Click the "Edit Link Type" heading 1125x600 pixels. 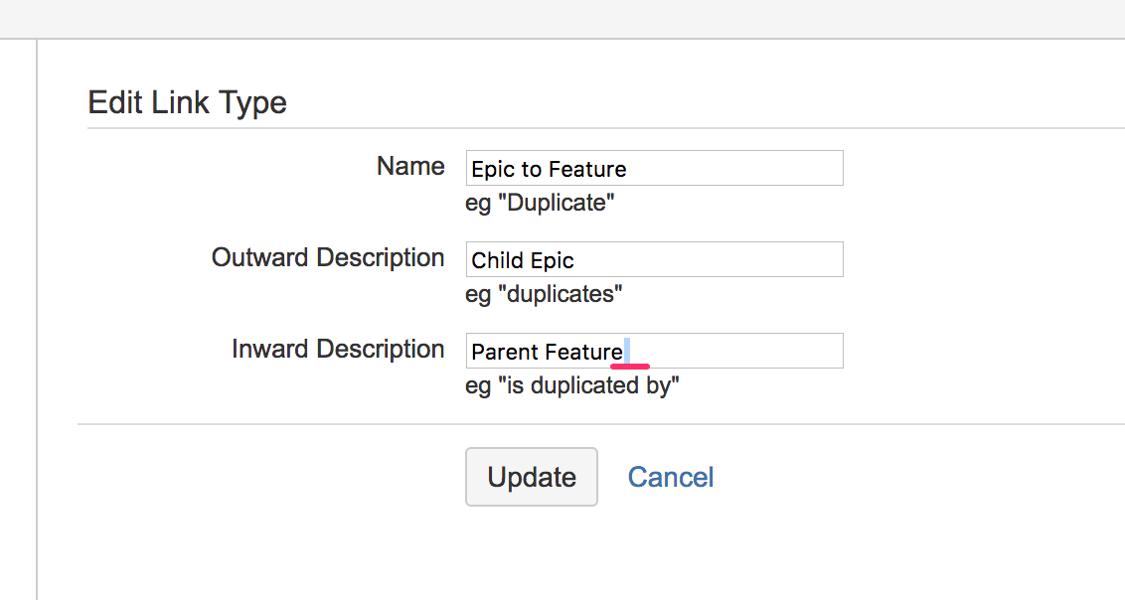coord(188,102)
